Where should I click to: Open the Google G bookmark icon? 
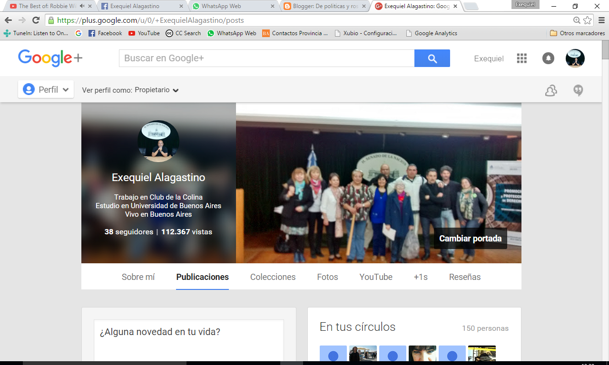coord(79,33)
